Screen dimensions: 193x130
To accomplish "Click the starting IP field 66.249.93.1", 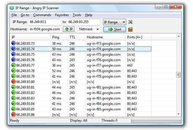I will pyautogui.click(x=45, y=22).
